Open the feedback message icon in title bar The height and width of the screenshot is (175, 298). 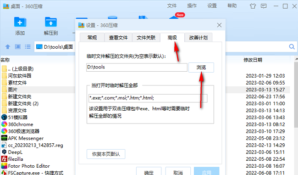click(x=264, y=6)
